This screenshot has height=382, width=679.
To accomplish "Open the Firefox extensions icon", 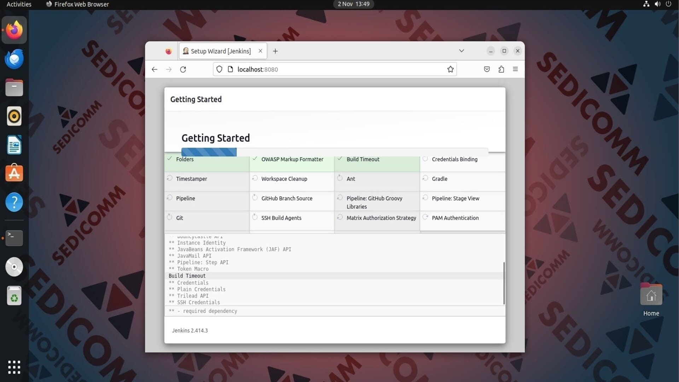I will point(501,69).
